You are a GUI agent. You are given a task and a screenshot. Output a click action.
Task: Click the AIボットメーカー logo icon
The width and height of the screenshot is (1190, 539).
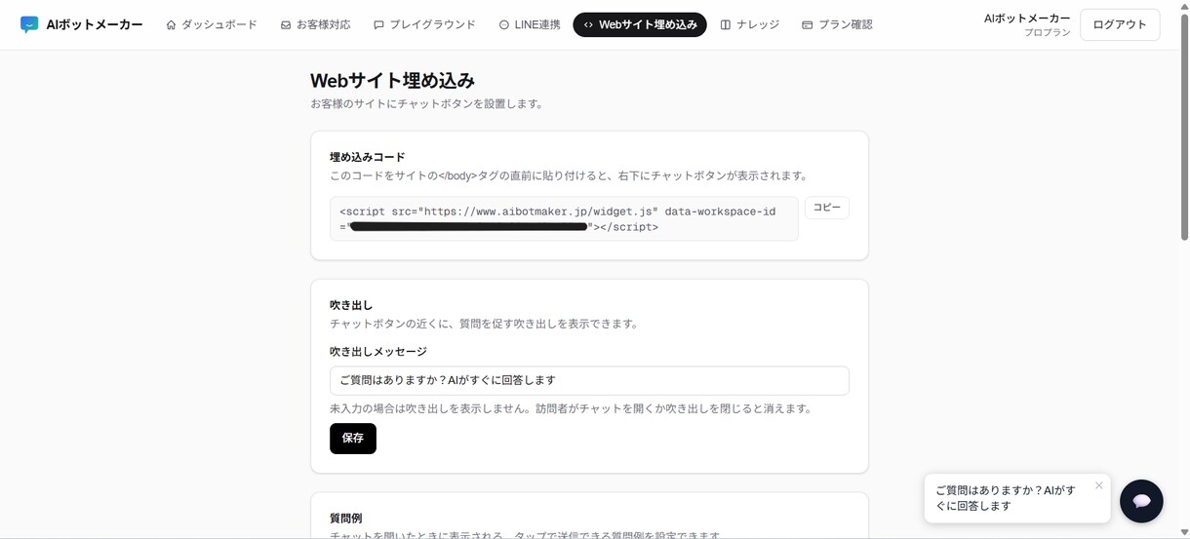pyautogui.click(x=29, y=24)
